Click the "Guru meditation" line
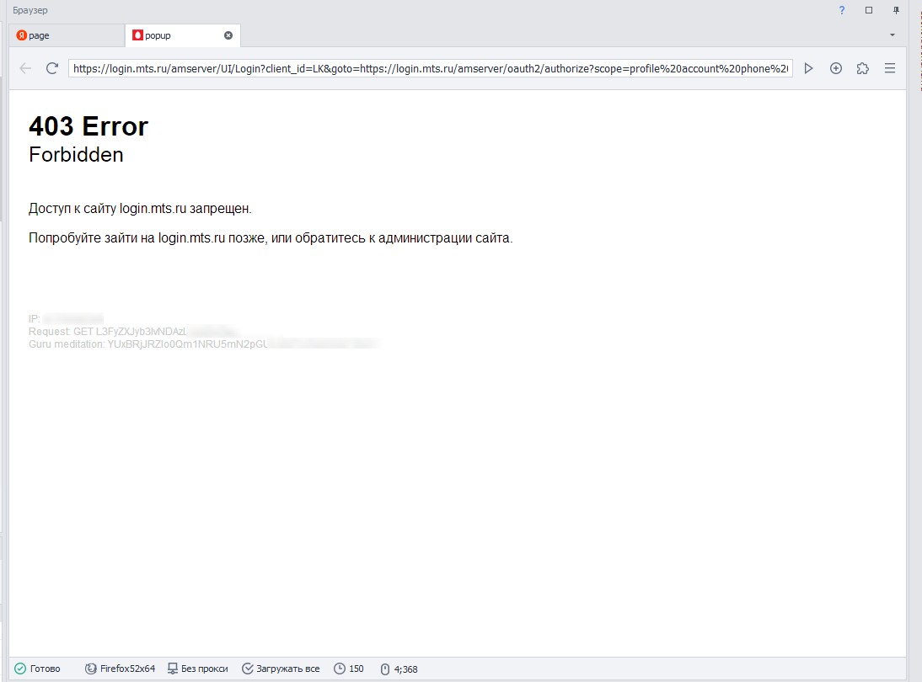 pos(203,344)
